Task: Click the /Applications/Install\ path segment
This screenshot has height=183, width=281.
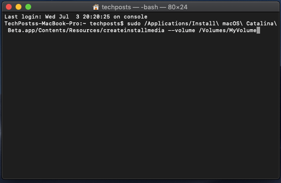Action: [182, 23]
